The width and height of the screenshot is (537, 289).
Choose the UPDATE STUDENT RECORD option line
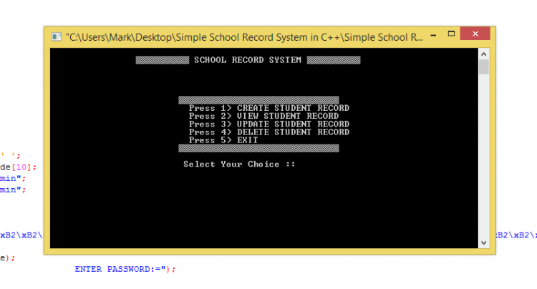[268, 124]
